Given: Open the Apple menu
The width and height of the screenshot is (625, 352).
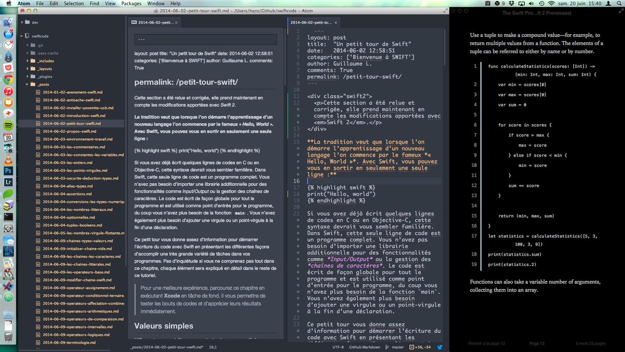Looking at the screenshot, I should (10, 4).
